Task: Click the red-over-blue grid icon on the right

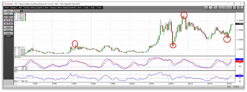Action: point(11,24)
